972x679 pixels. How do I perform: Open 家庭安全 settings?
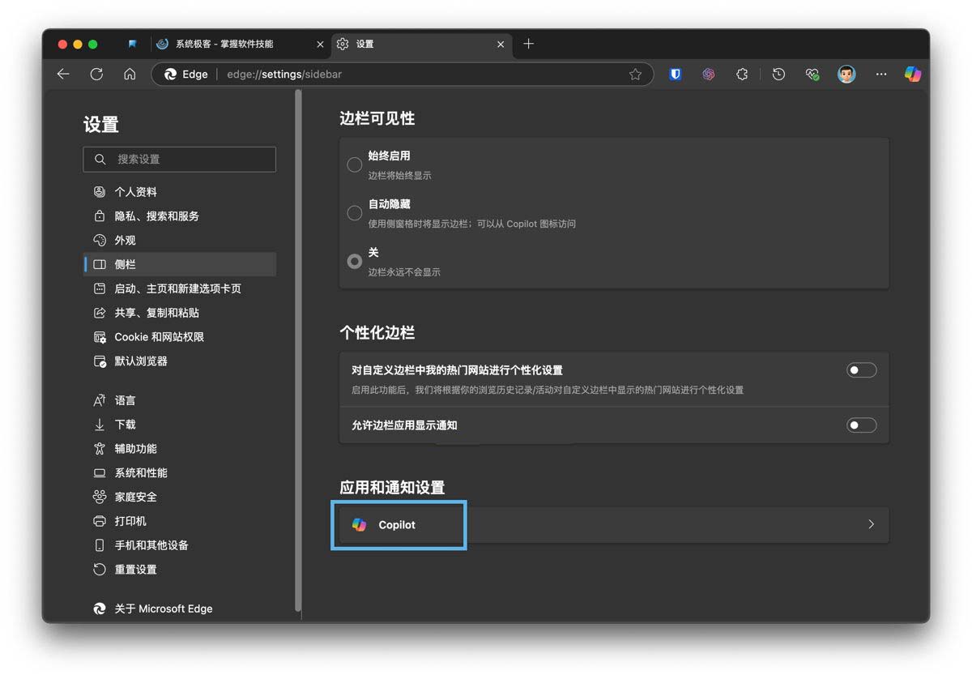tap(179, 497)
